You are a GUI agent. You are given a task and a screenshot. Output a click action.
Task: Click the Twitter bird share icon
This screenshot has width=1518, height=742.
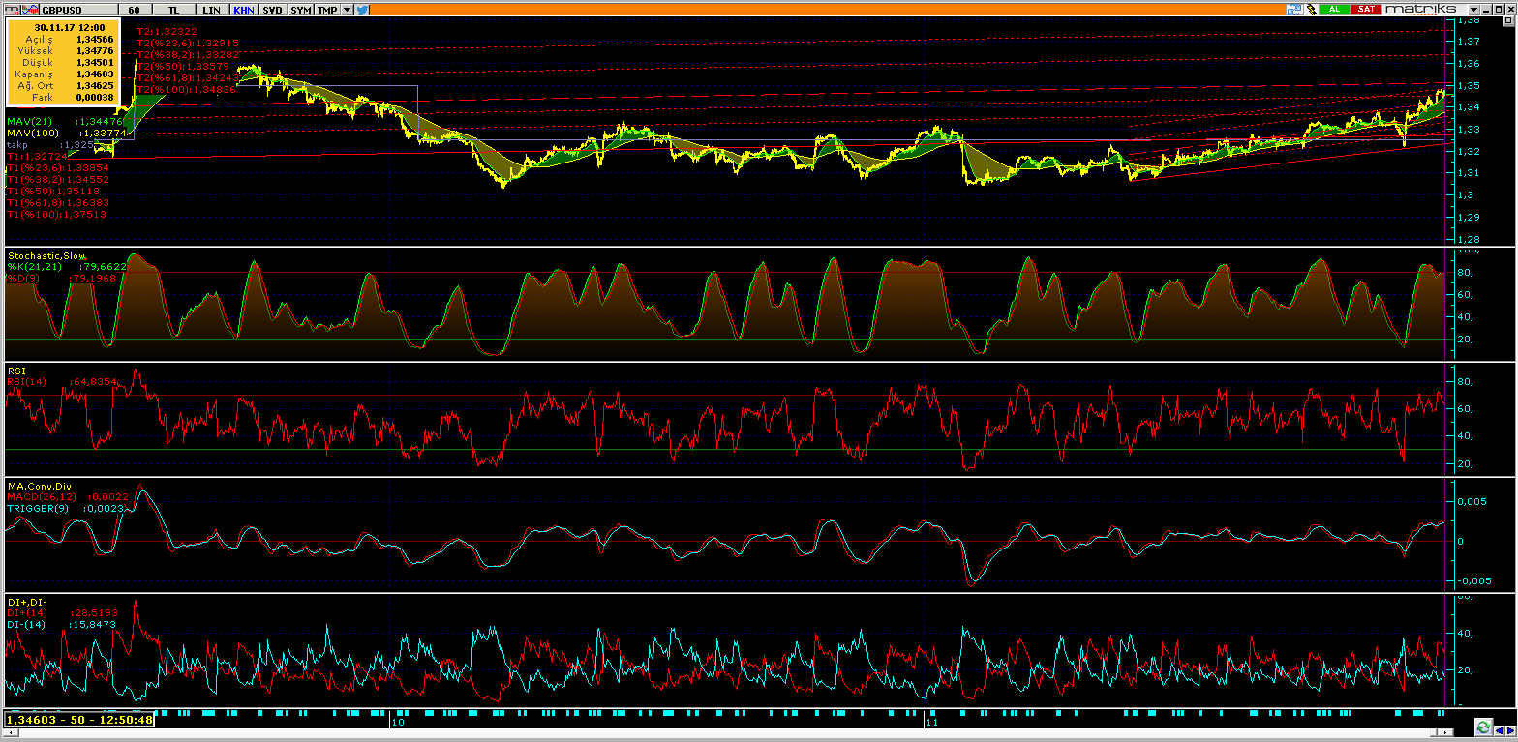pyautogui.click(x=361, y=9)
